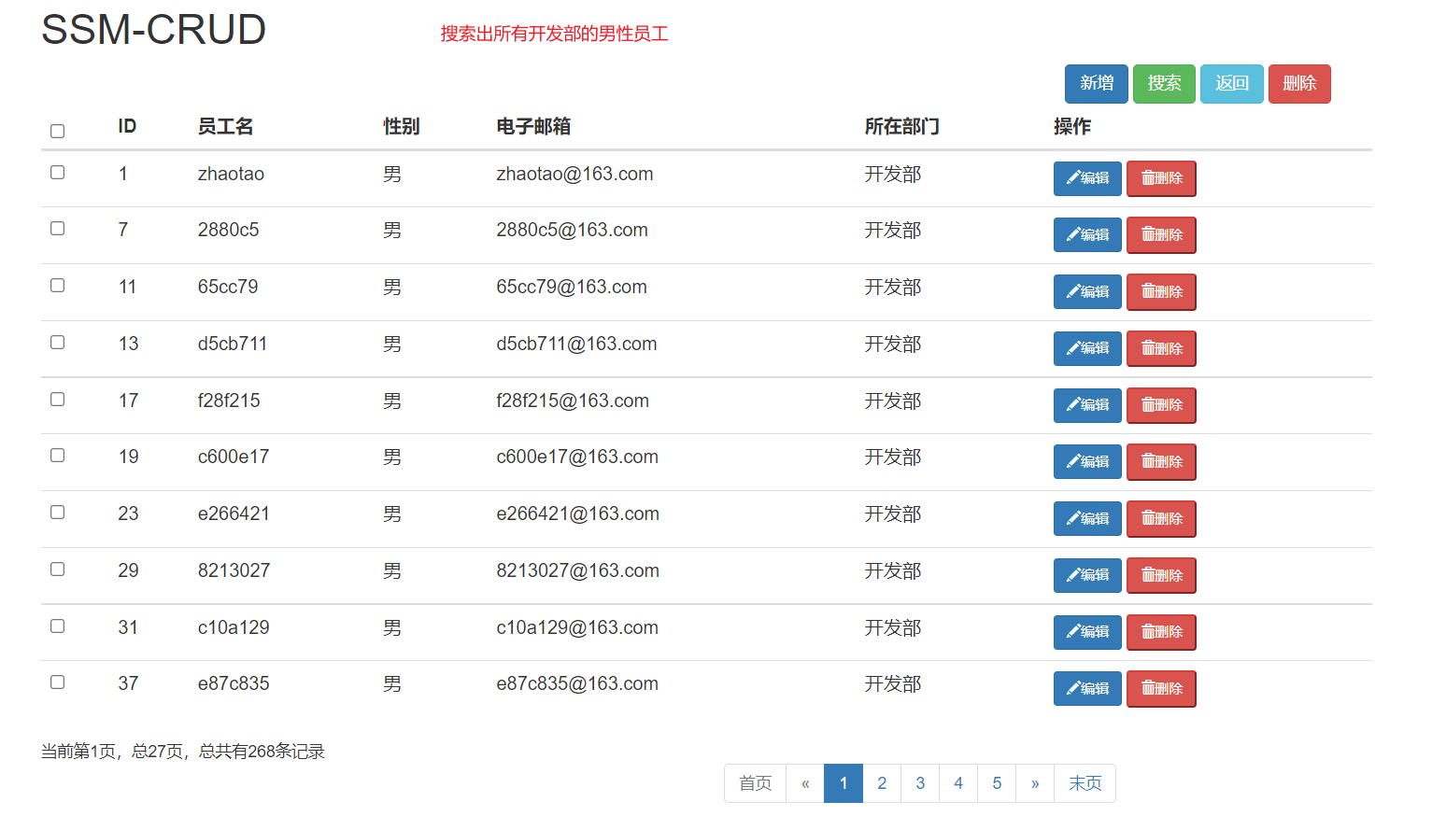
Task: Edit employee c600e17 with pencil button
Action: pyautogui.click(x=1087, y=462)
